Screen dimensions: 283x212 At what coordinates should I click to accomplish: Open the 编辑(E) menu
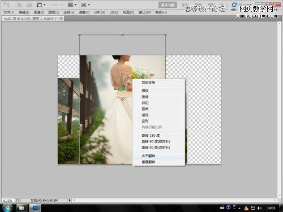tap(24, 12)
